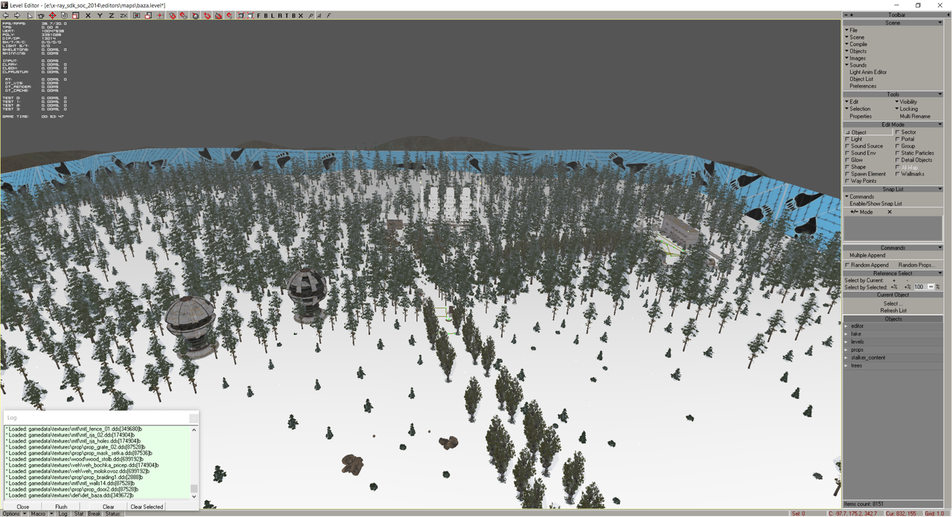Click the undo left-arrow toolbar icon
This screenshot has height=517, width=952.
6,16
